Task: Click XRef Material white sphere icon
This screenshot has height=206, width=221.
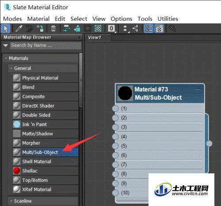Action: 17,189
